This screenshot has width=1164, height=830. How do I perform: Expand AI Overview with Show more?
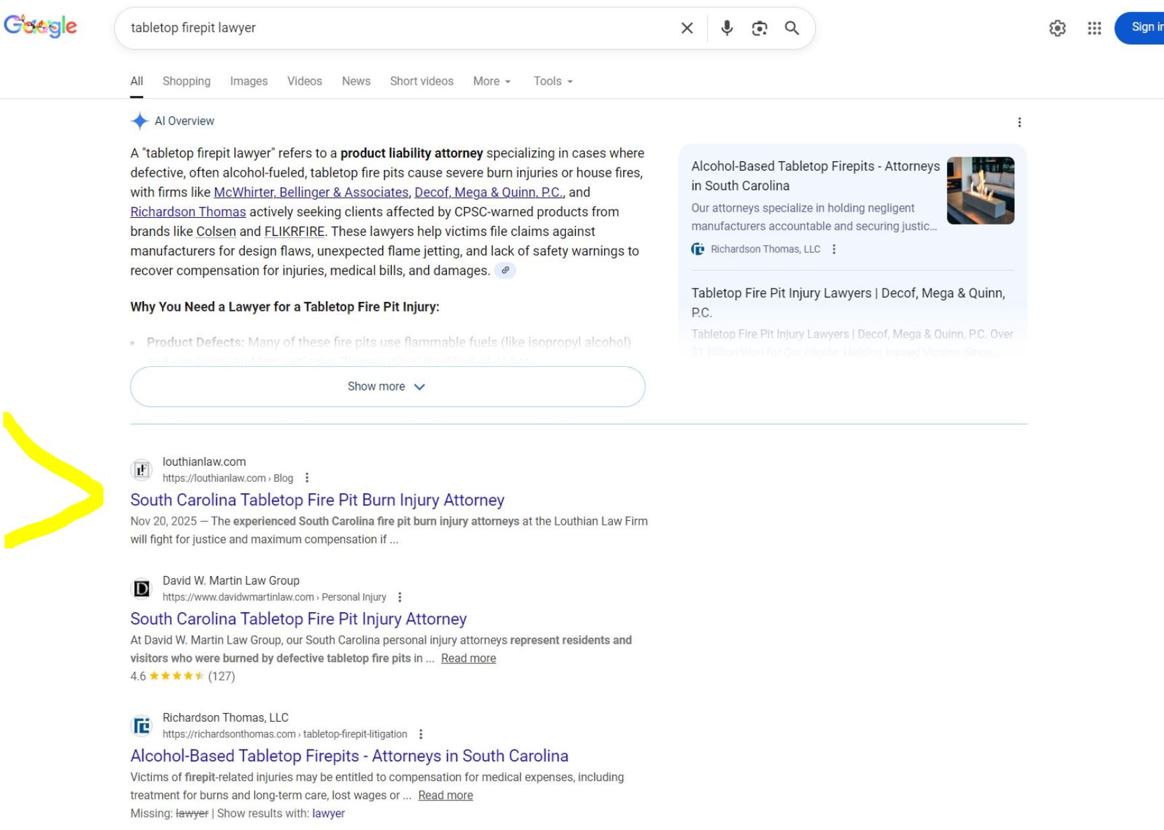pyautogui.click(x=387, y=386)
